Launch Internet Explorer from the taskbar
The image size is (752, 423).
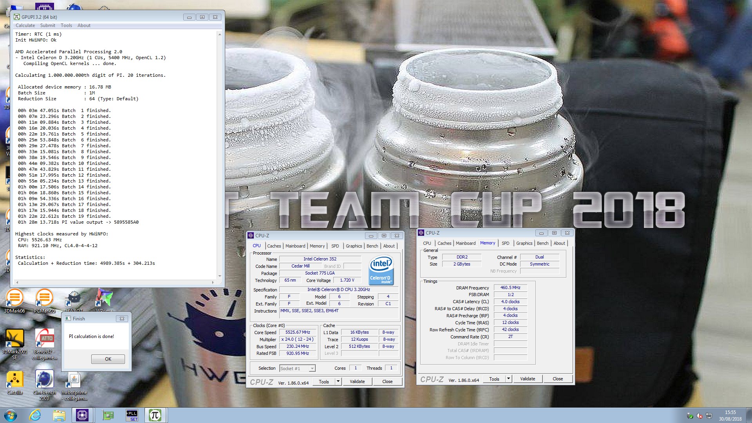(x=35, y=415)
